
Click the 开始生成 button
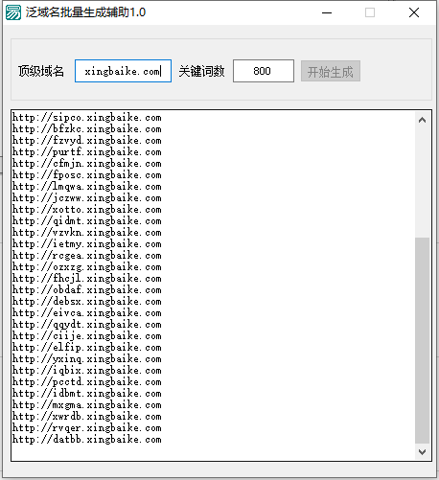[x=331, y=71]
